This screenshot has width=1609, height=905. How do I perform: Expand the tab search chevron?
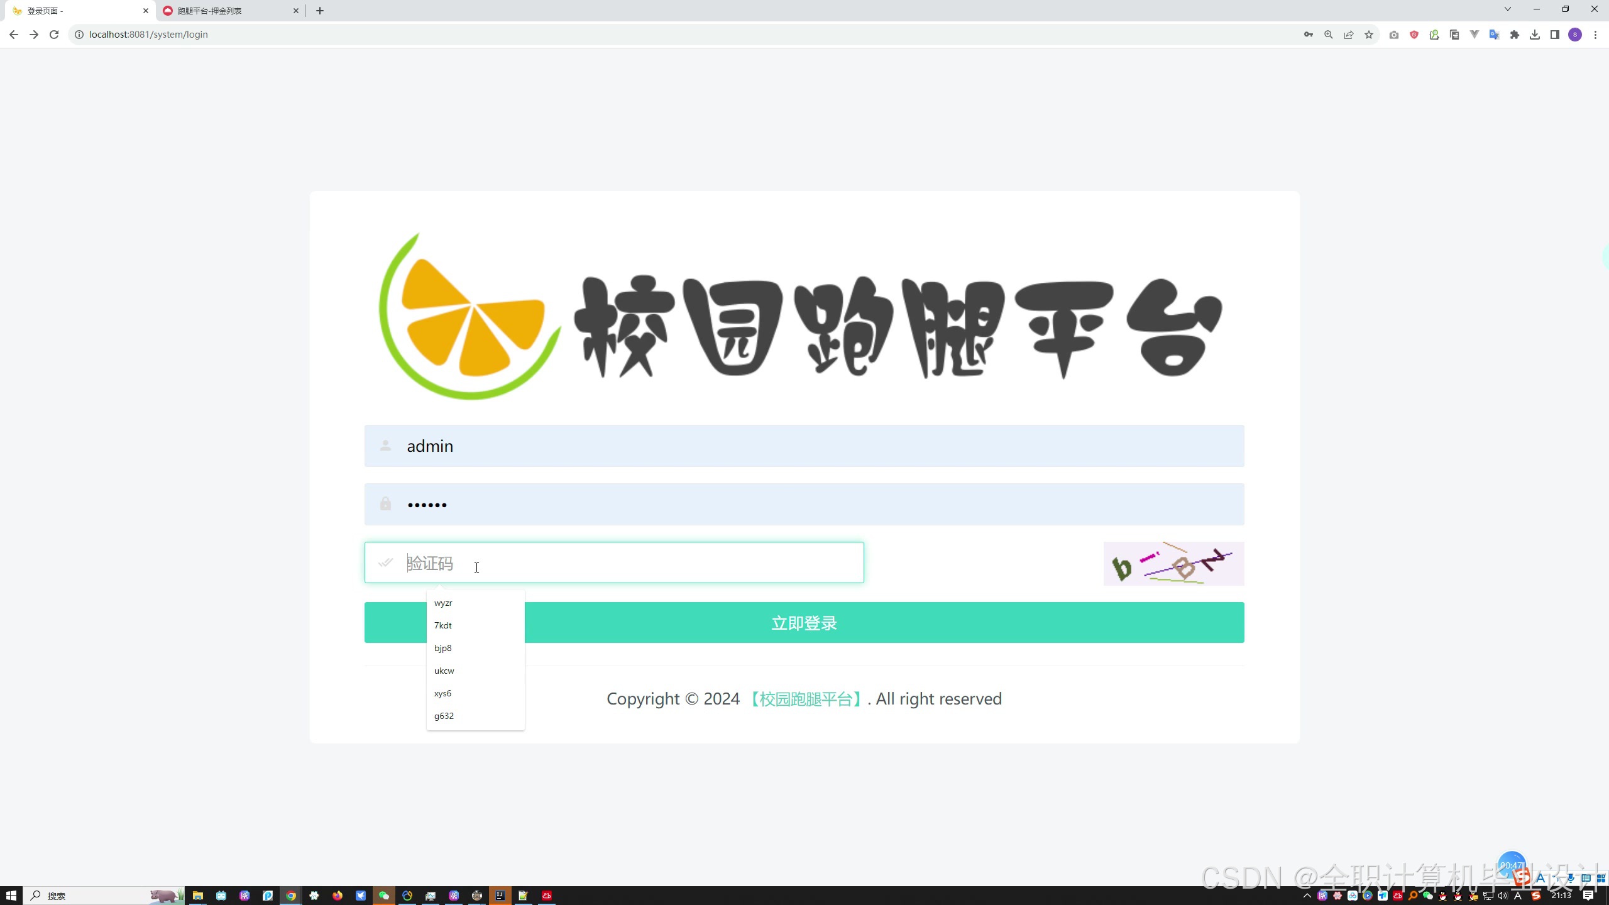pyautogui.click(x=1507, y=9)
